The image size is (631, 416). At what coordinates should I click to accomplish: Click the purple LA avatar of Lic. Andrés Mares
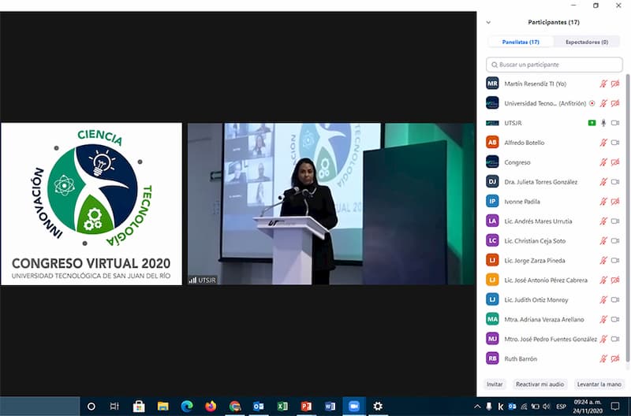click(492, 221)
